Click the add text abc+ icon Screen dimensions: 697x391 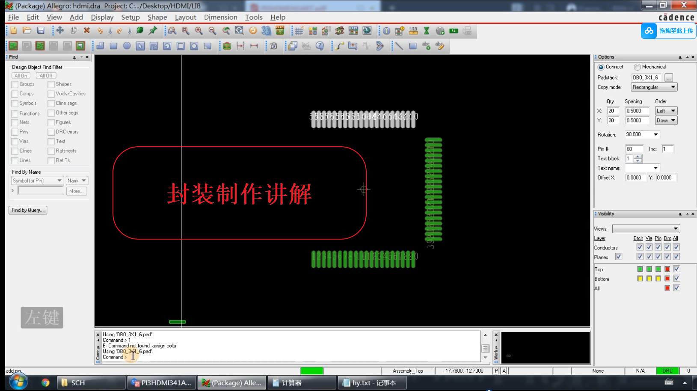pos(426,46)
